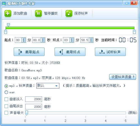This screenshot has width=140, height=126.
Task: Select the wav format radio button
Action: (6, 92)
